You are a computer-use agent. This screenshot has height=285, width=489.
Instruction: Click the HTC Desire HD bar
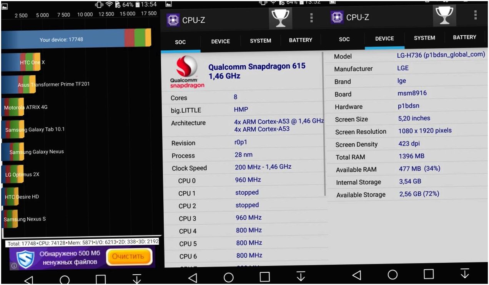pyautogui.click(x=10, y=197)
